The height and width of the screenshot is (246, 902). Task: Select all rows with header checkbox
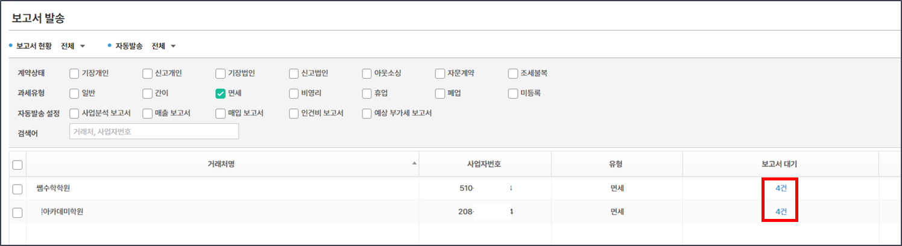point(17,165)
